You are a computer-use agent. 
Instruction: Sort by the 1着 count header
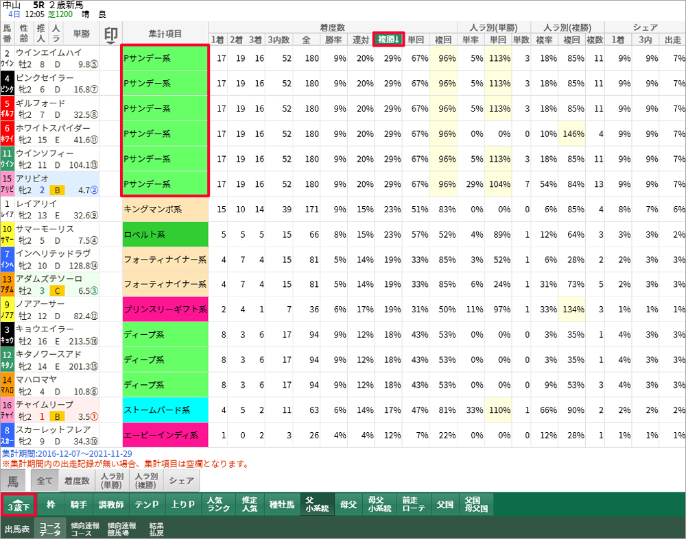(217, 40)
